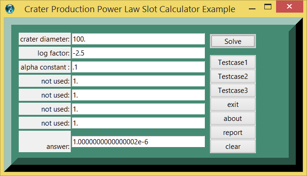This screenshot has height=176, width=307.
Task: Click the answer output field
Action: [138, 141]
